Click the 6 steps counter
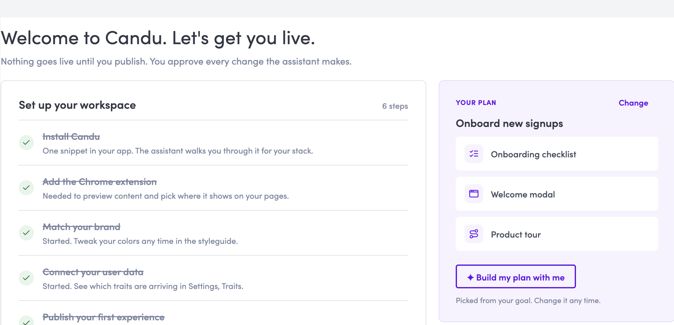The width and height of the screenshot is (674, 325). pyautogui.click(x=395, y=106)
